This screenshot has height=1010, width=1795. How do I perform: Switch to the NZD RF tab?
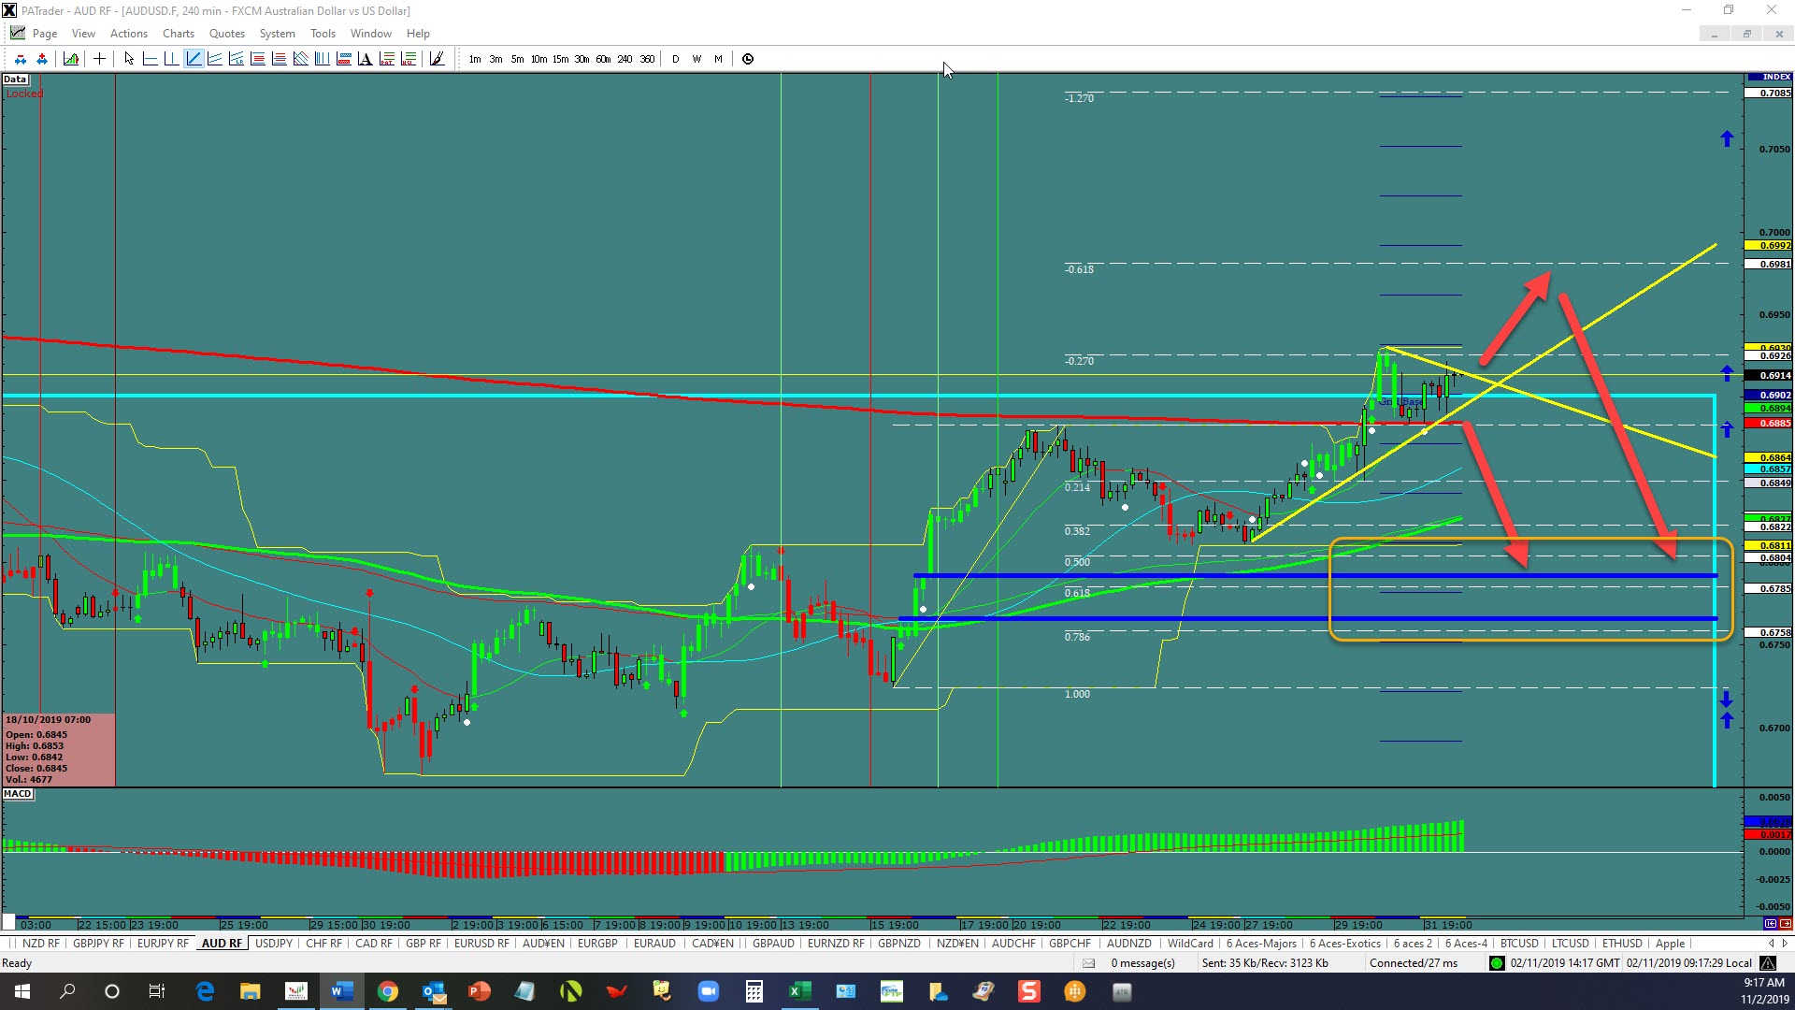(x=40, y=944)
